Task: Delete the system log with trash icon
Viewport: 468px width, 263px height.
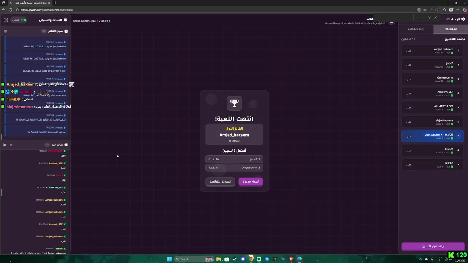Action: pos(5,31)
